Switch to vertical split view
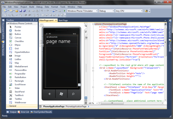The image size is (173, 119). (86, 98)
